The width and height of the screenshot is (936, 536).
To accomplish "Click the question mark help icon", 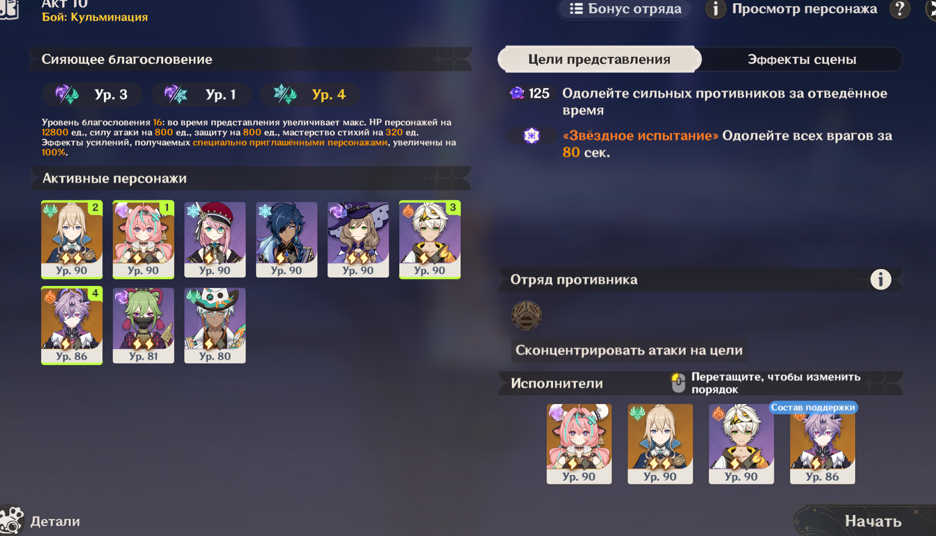I will pos(900,9).
